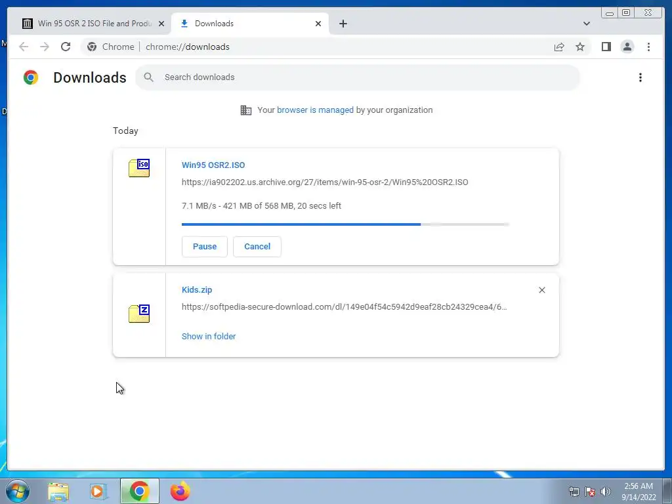Remove Kids.zip from the list with X

541,290
